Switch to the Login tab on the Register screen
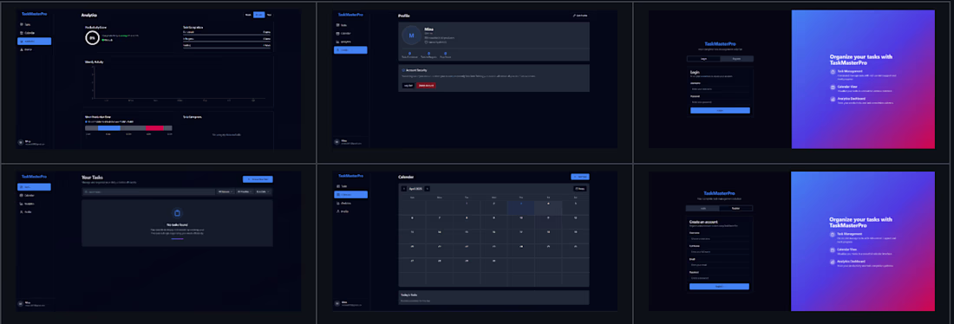 pos(702,208)
